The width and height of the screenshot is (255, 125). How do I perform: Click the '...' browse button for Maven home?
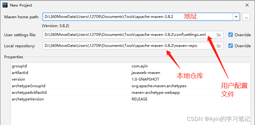pos(246,17)
